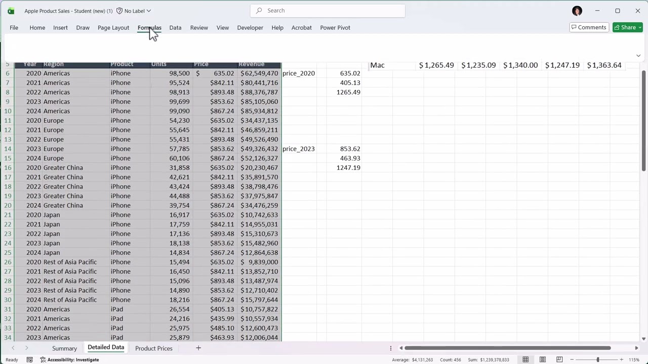The image size is (648, 364).
Task: Select the cell showing $1,265.49
Action: click(436, 65)
